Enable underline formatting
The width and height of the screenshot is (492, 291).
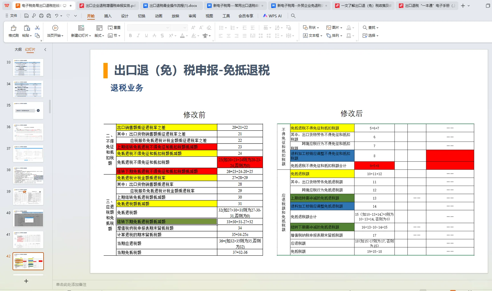(x=146, y=36)
